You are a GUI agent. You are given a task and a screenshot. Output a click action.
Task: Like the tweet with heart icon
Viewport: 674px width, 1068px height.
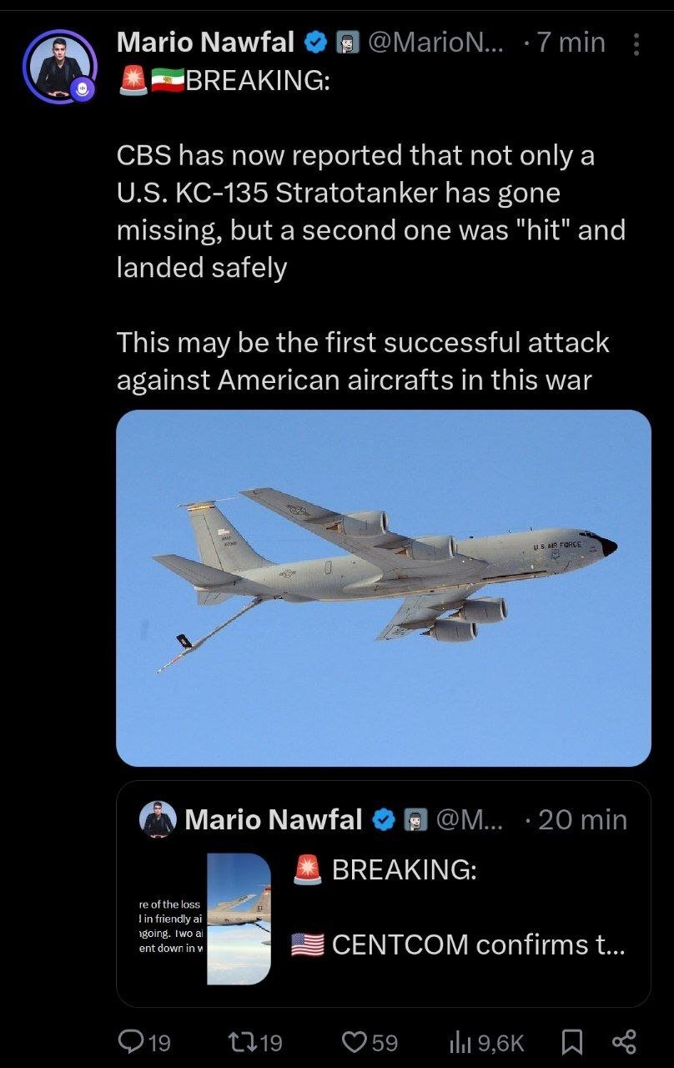[x=356, y=1041]
